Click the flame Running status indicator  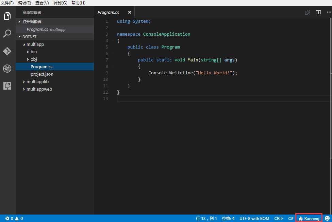(x=309, y=218)
